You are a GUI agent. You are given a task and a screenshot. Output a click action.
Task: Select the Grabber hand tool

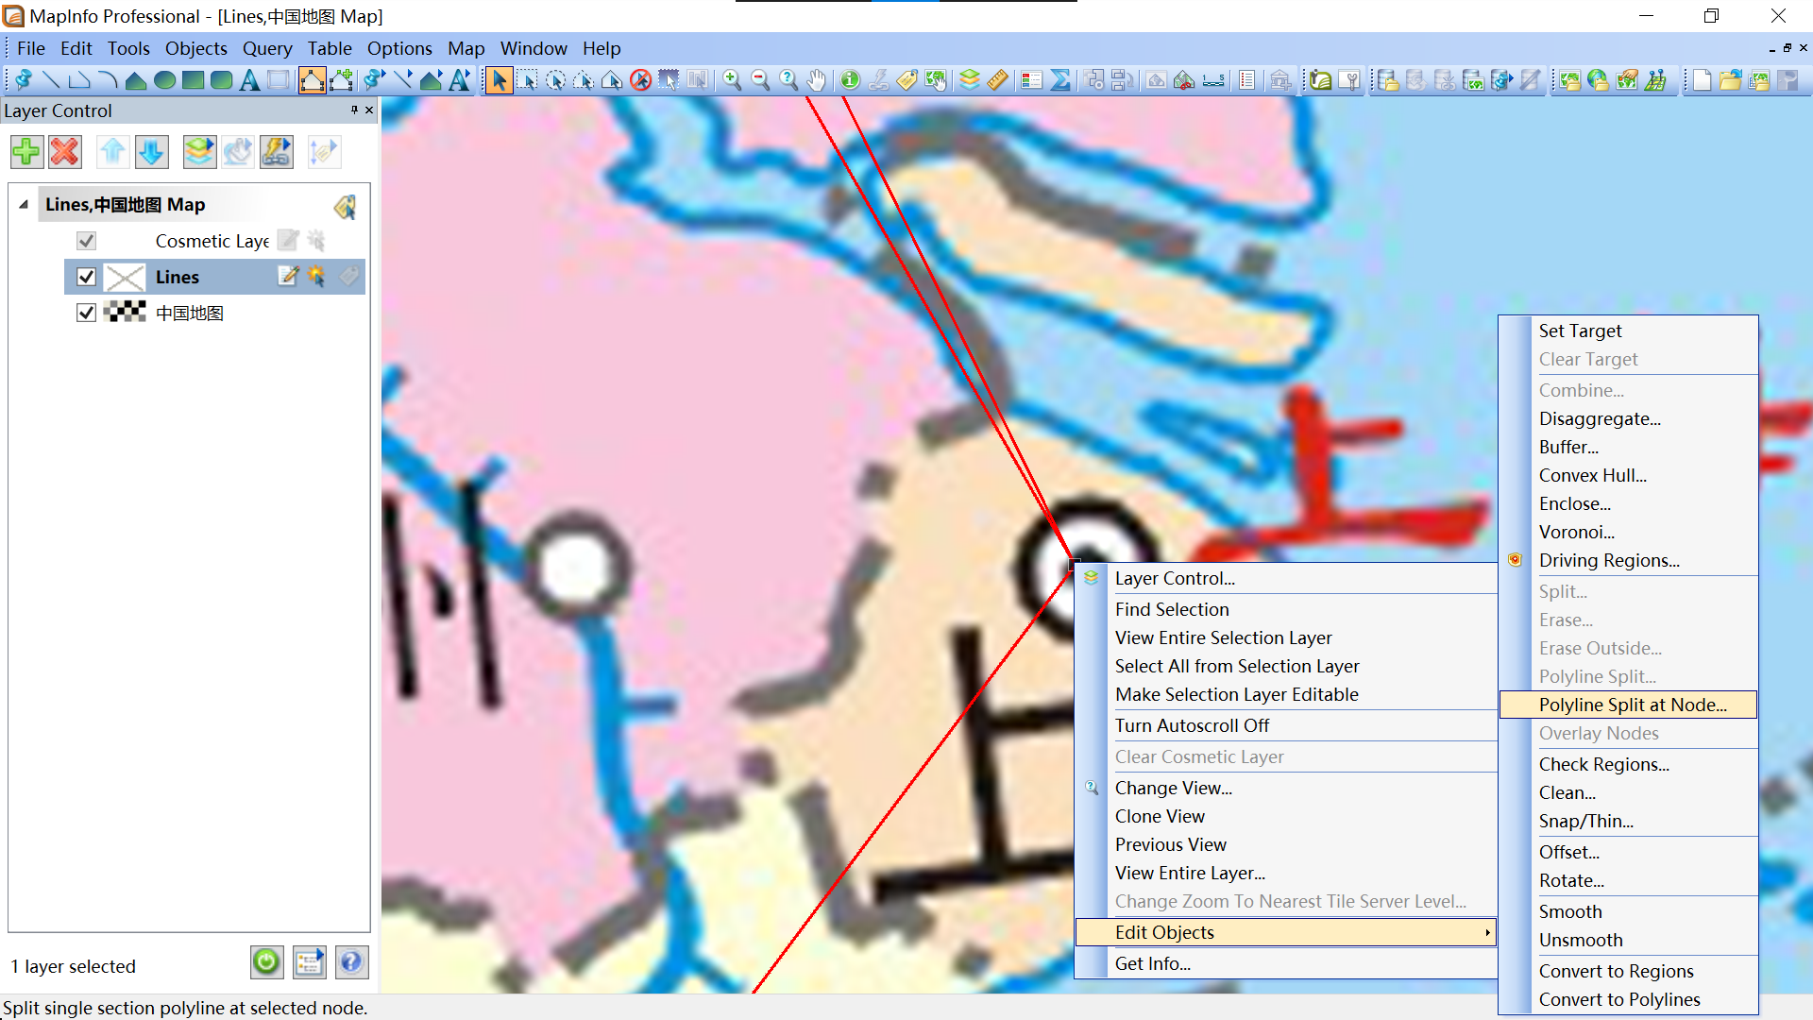[x=817, y=80]
